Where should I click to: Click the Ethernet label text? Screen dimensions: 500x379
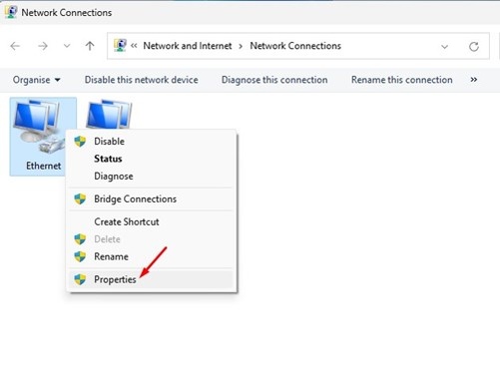(43, 166)
